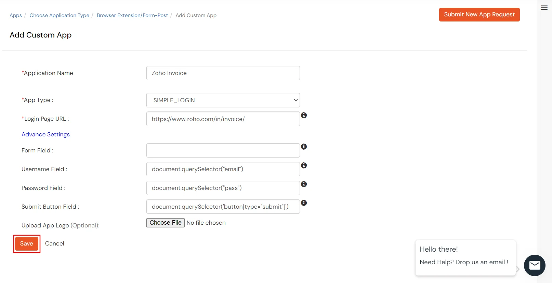The width and height of the screenshot is (552, 283).
Task: Cancel adding the custom app
Action: click(x=55, y=243)
